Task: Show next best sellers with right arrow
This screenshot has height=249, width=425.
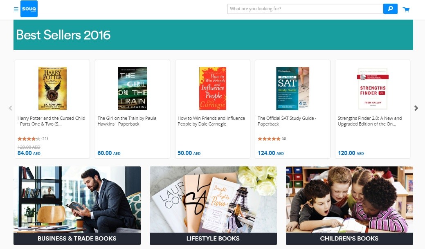Action: point(416,108)
